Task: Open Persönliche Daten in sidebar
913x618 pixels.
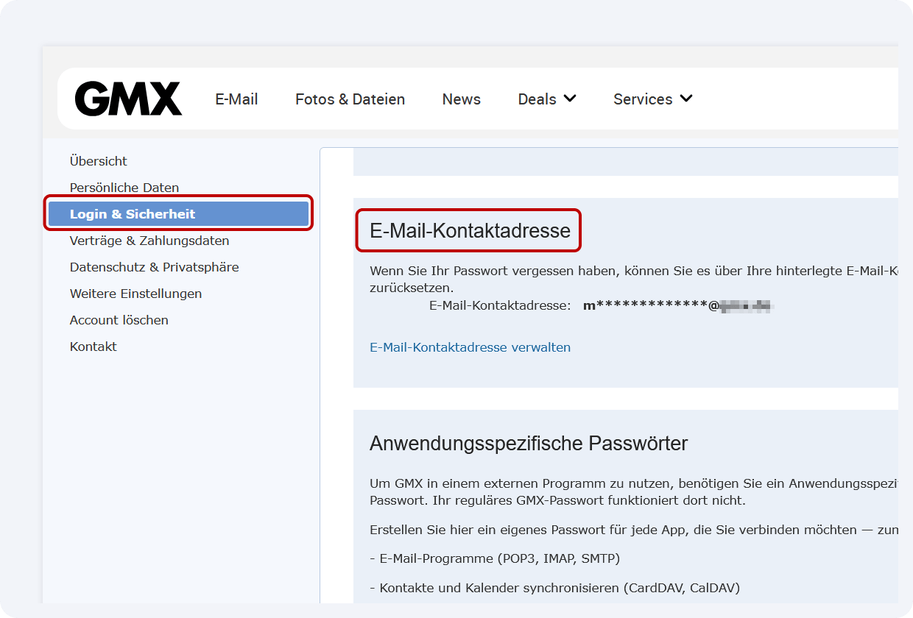Action: point(124,188)
